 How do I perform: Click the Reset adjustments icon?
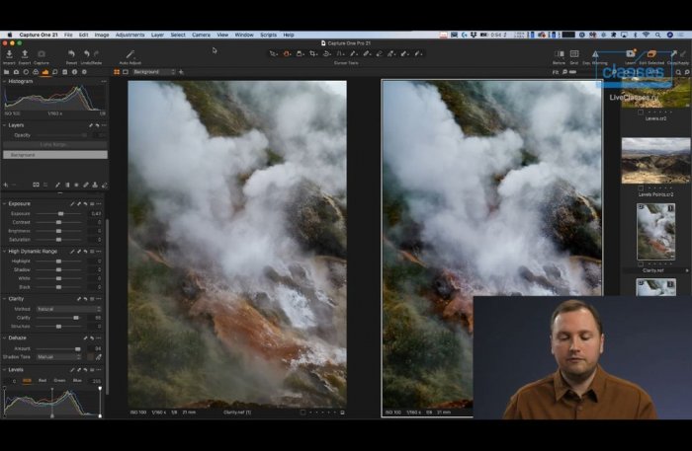(71, 53)
